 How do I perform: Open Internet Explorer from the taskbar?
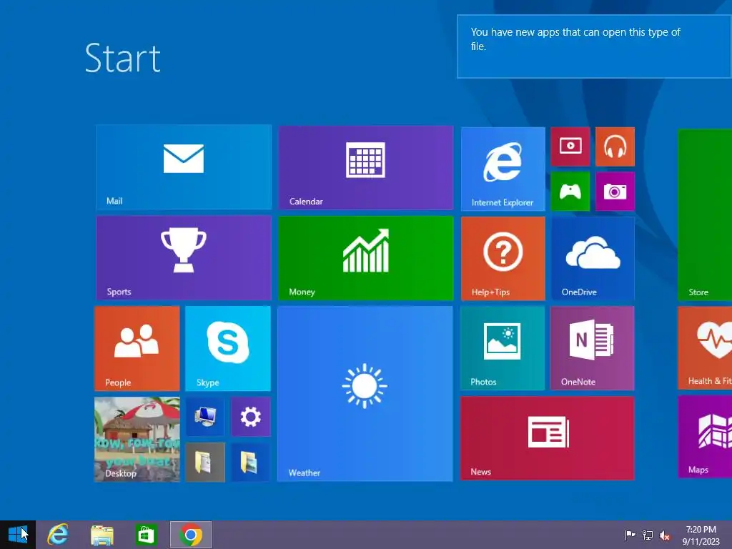57,535
